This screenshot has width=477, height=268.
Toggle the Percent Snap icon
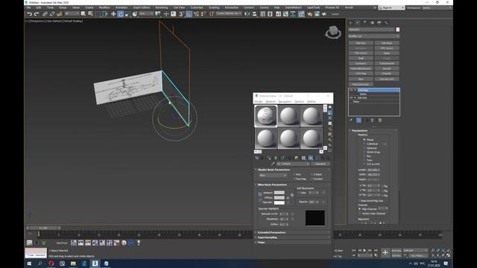pos(196,14)
